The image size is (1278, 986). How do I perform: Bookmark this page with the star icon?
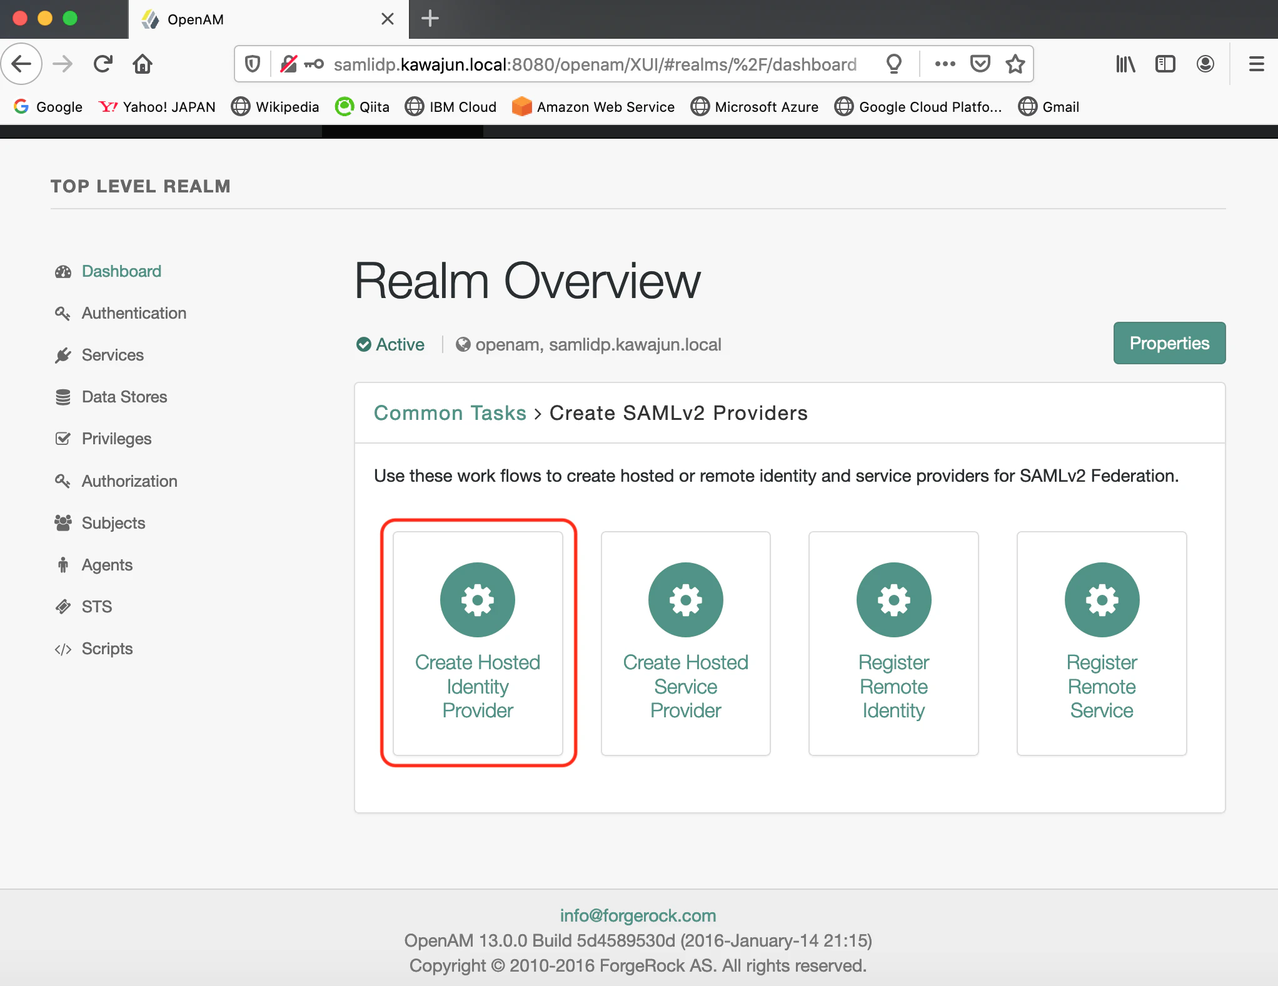[x=1015, y=64]
